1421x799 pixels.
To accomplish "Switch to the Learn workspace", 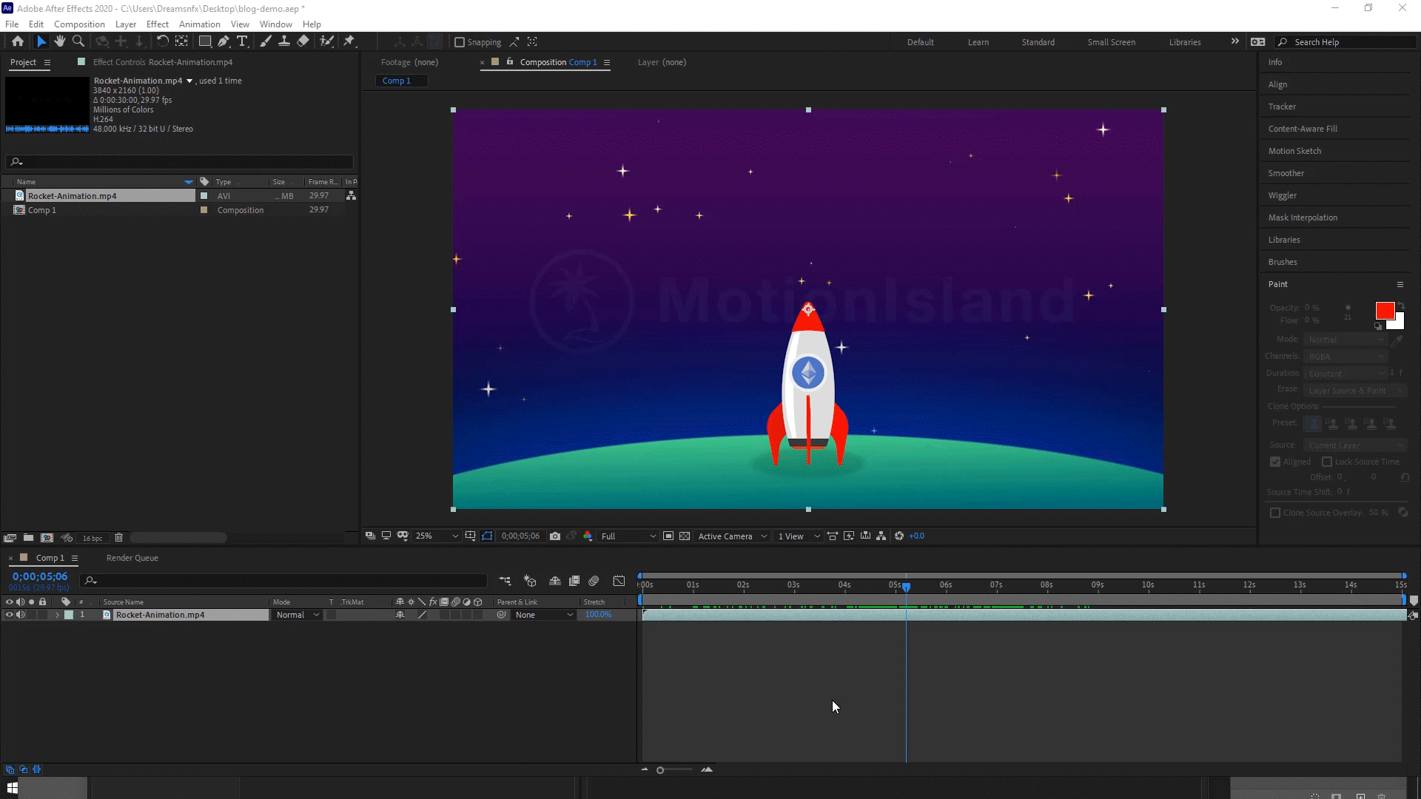I will pyautogui.click(x=978, y=42).
